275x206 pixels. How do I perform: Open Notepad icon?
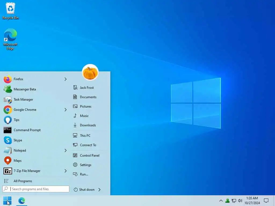[8, 150]
